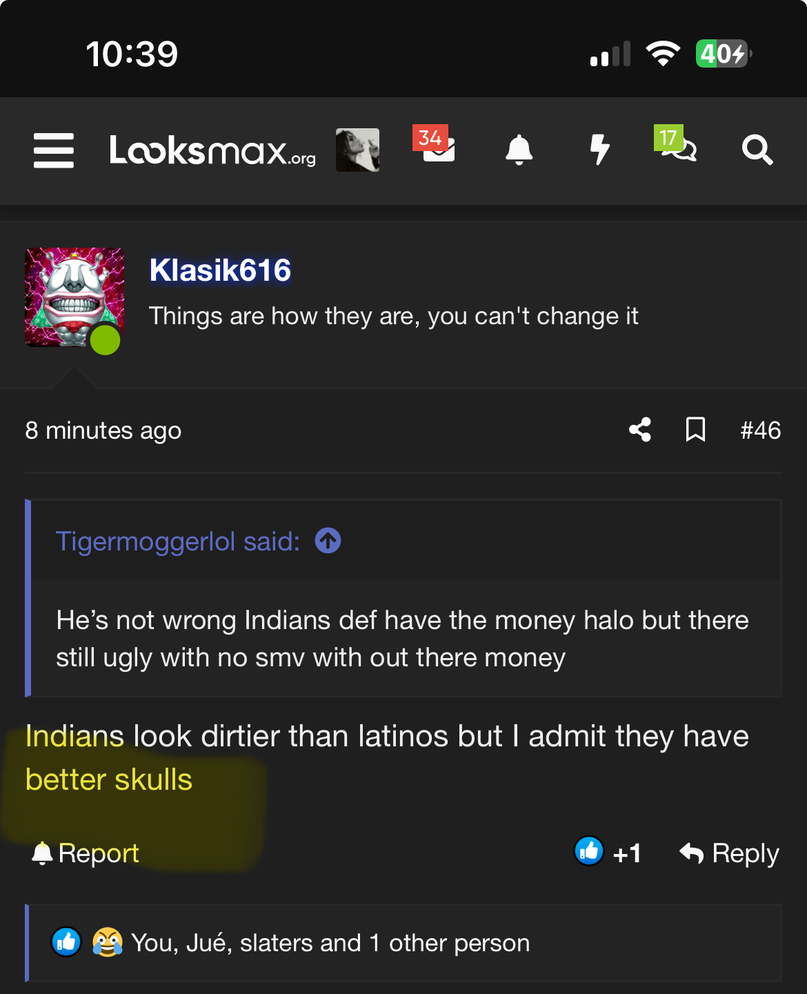Share post #46 via share icon
The width and height of the screenshot is (807, 994).
[x=640, y=430]
